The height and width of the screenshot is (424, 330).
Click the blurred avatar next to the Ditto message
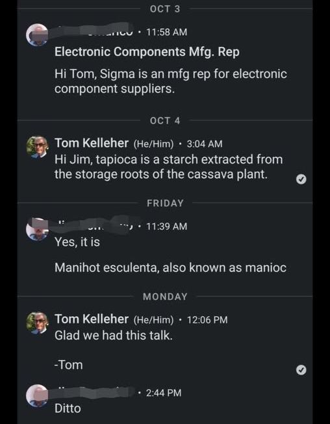pos(37,395)
